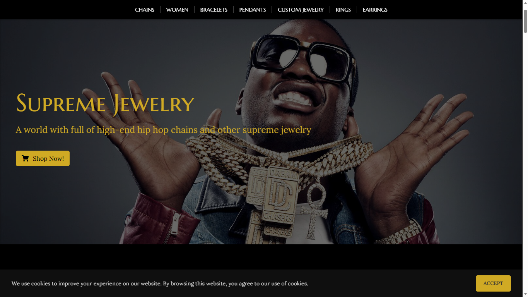Click the scrollbar track below the thumb
This screenshot has height=297, width=528.
point(525,163)
